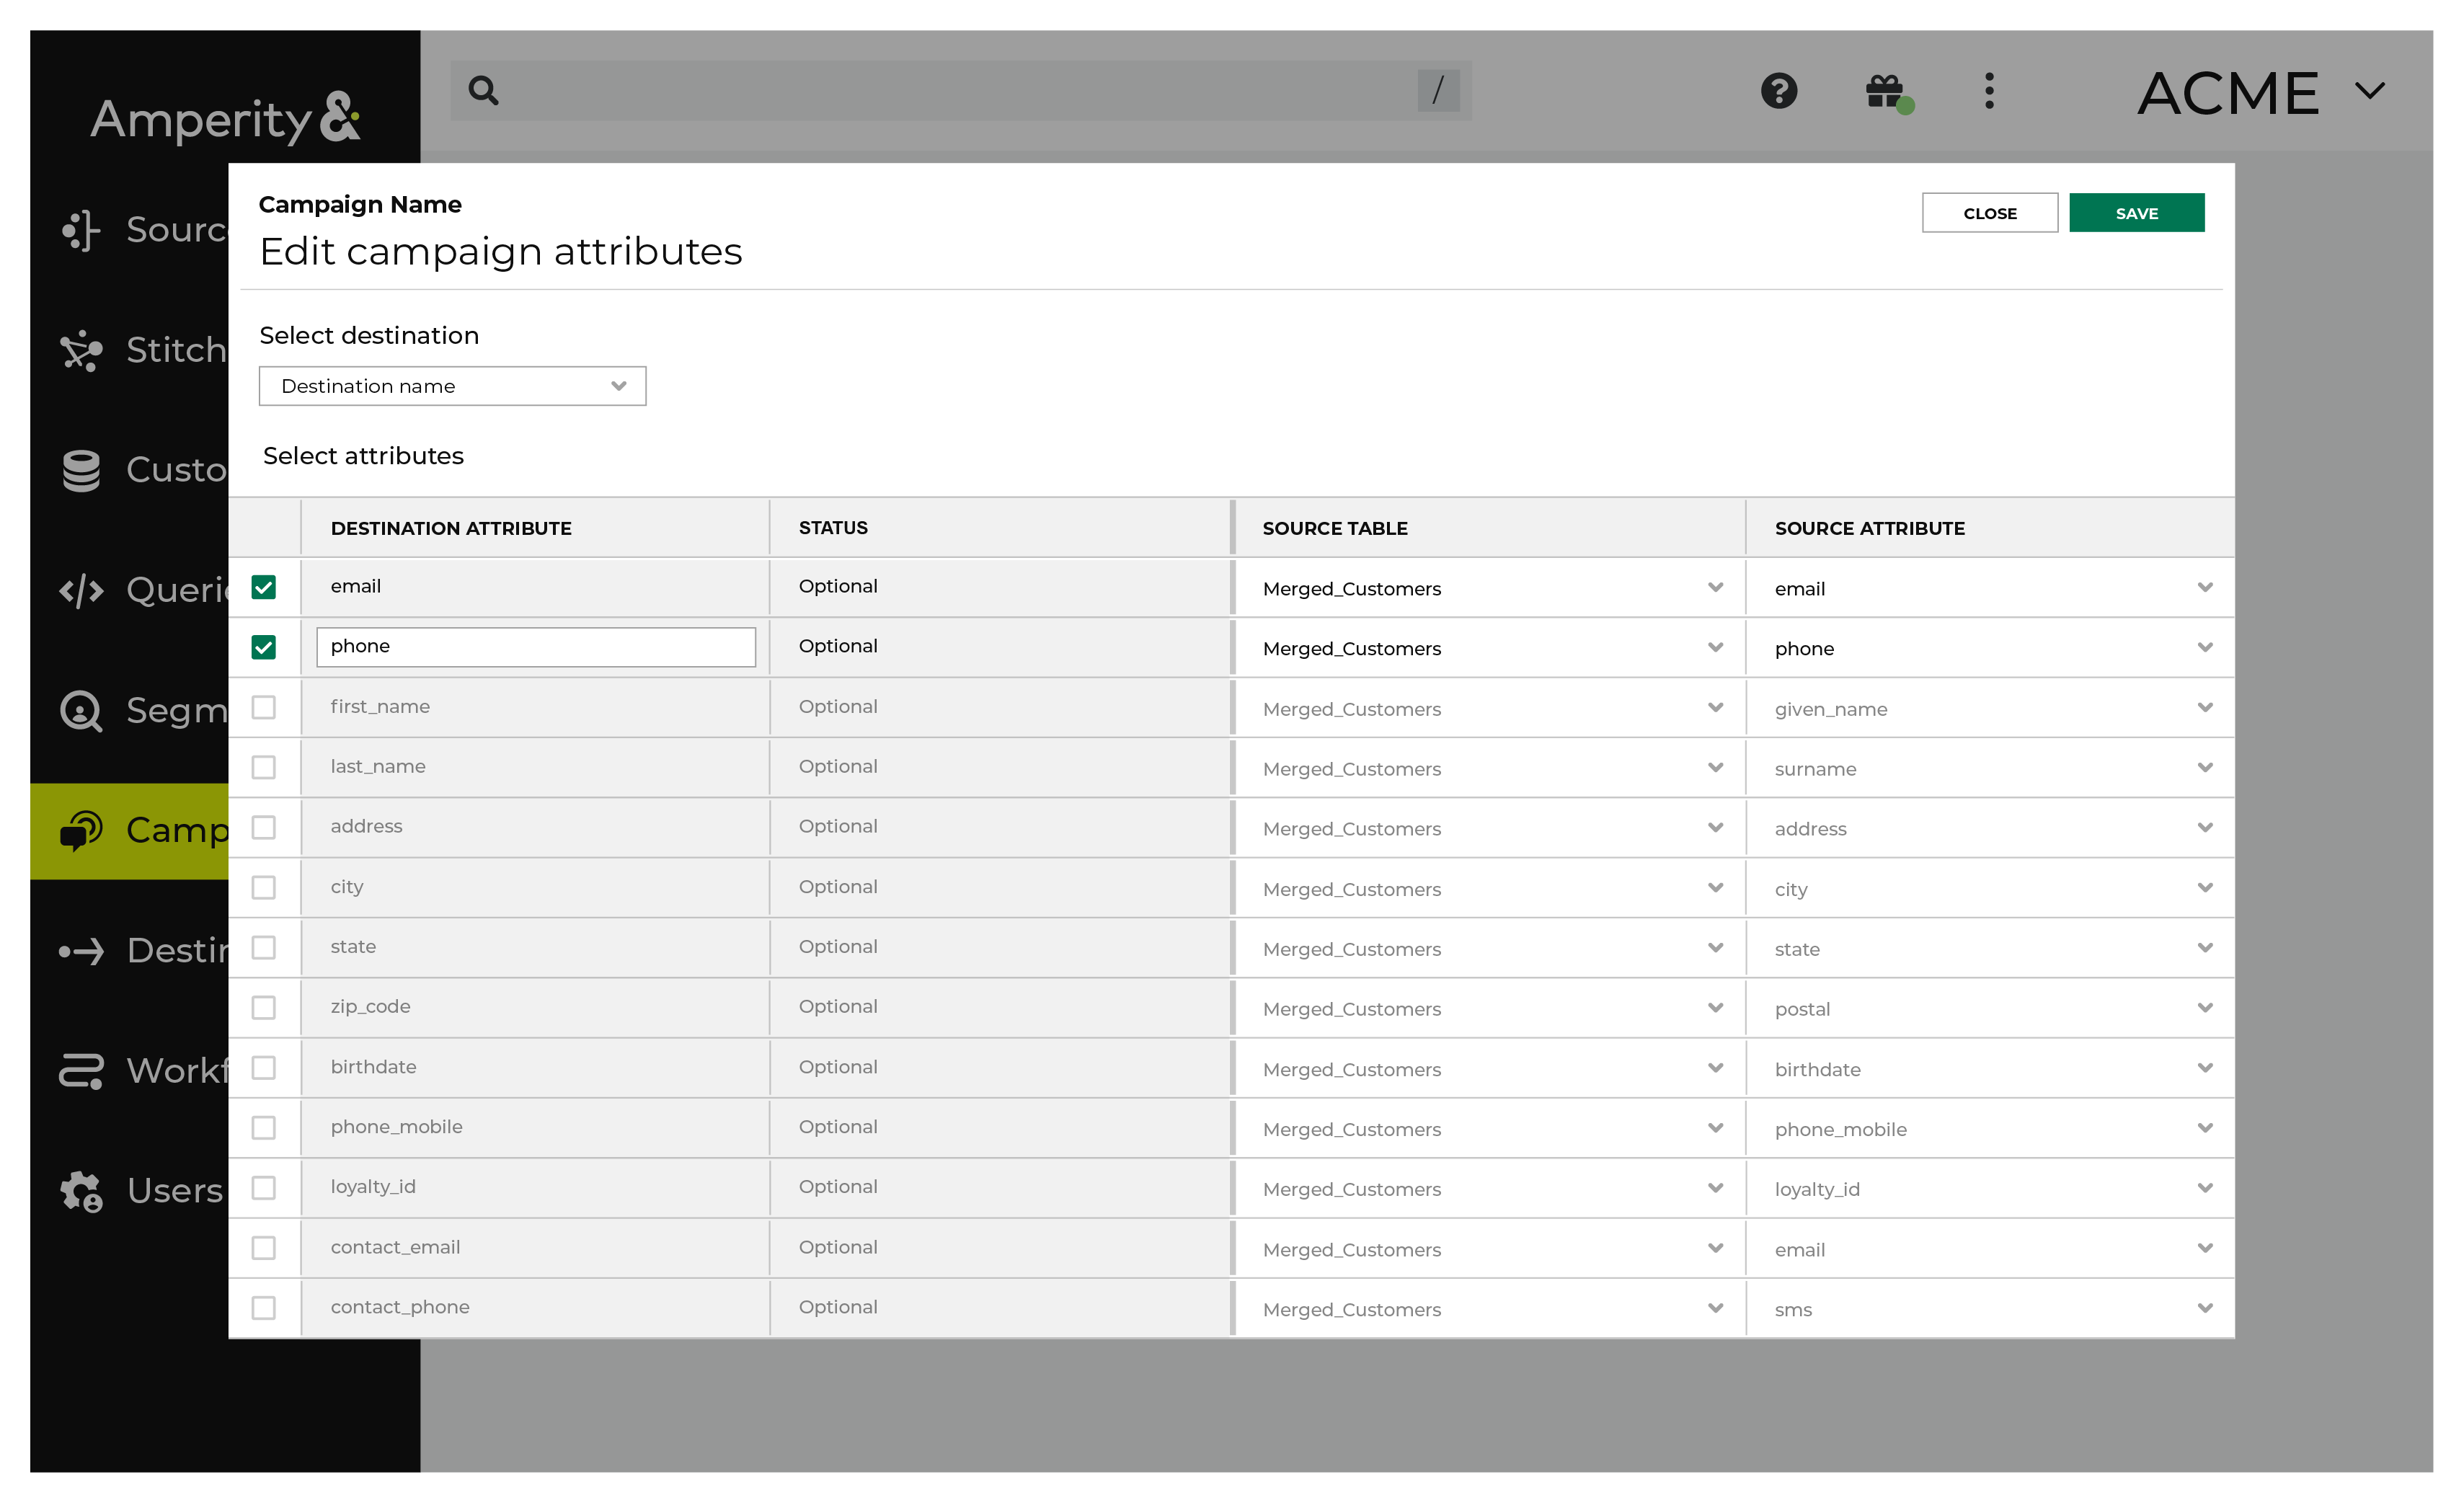This screenshot has width=2464, height=1503.
Task: Open the Customer 360 database icon
Action: pos(81,470)
